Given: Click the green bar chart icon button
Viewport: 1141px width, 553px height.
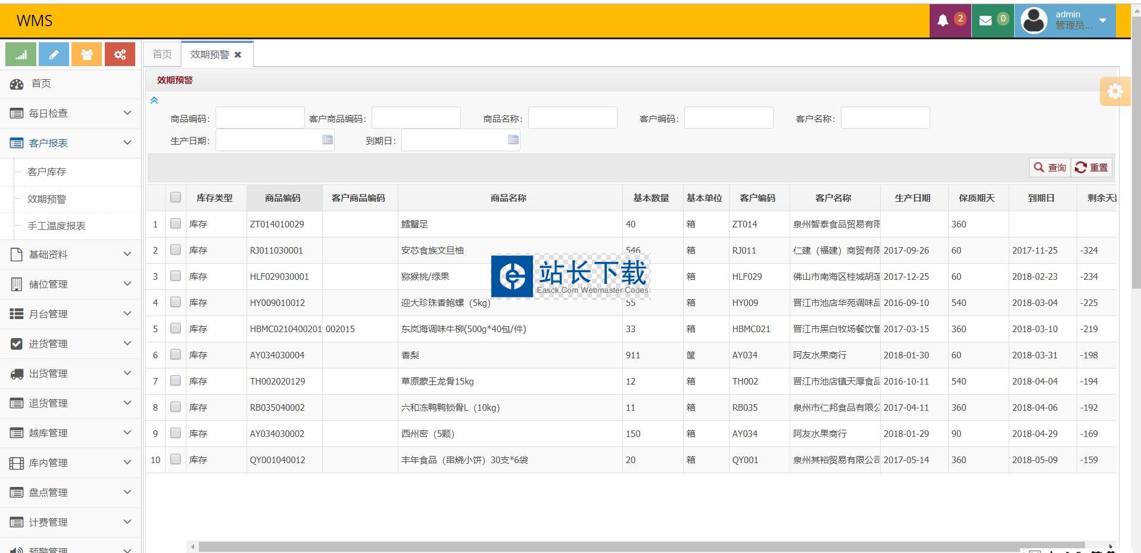Looking at the screenshot, I should tap(21, 55).
